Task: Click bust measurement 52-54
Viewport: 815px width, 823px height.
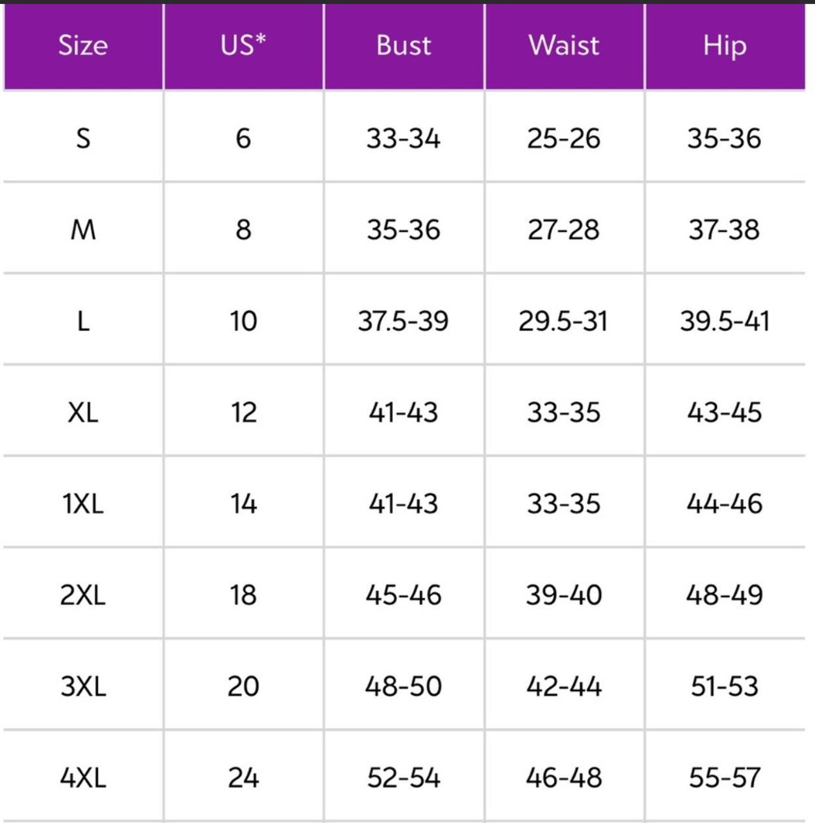Action: tap(404, 777)
